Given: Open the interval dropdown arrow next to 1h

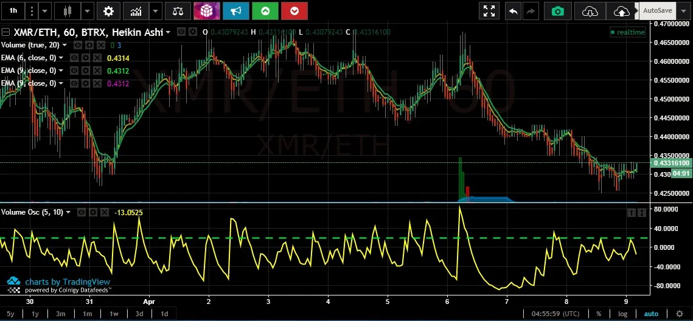Looking at the screenshot, I should click(44, 11).
